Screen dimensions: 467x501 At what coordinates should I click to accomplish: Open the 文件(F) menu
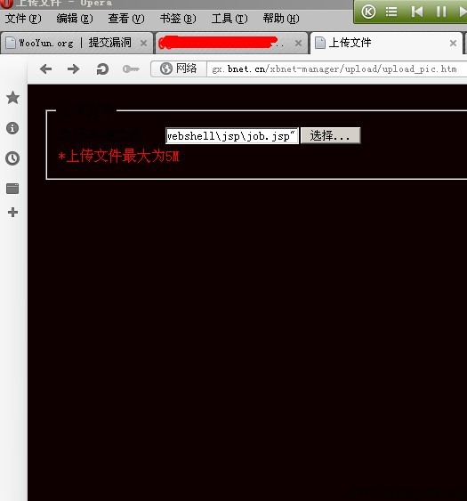[x=23, y=19]
